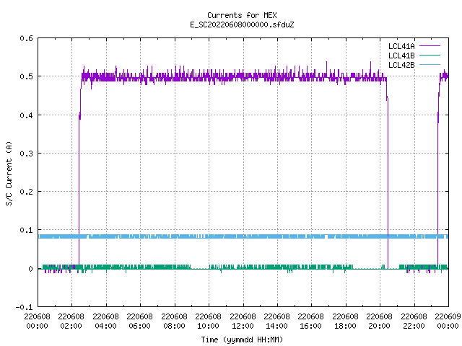This screenshot has width=462, height=346.
Task: Click the purple LCL41A legend line sample
Action: 430,46
